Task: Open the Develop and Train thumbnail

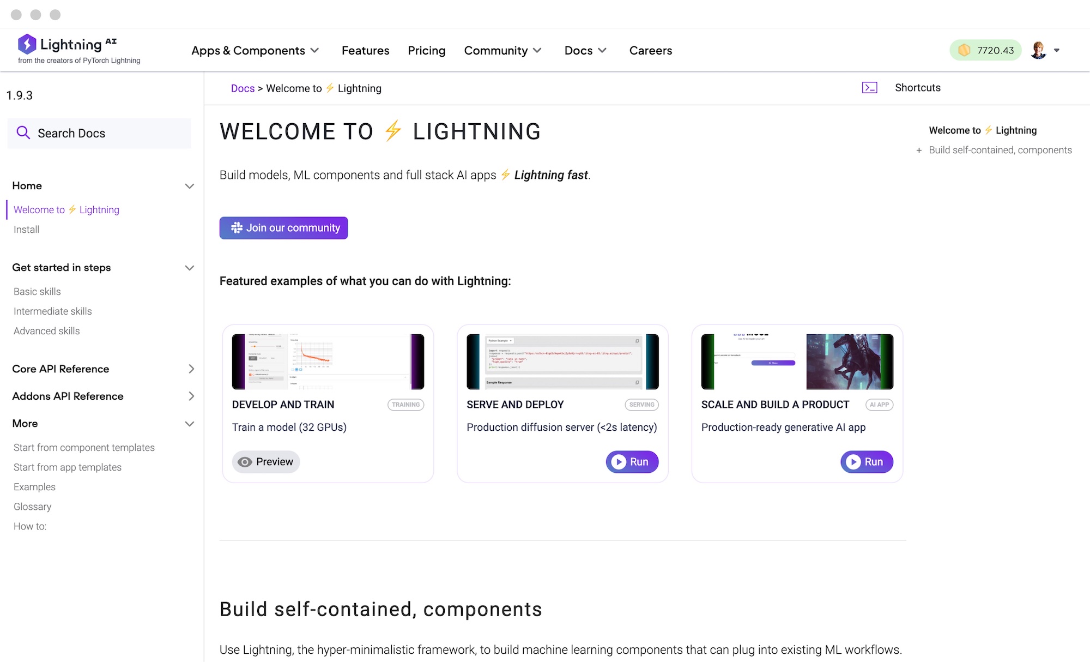Action: (x=328, y=362)
